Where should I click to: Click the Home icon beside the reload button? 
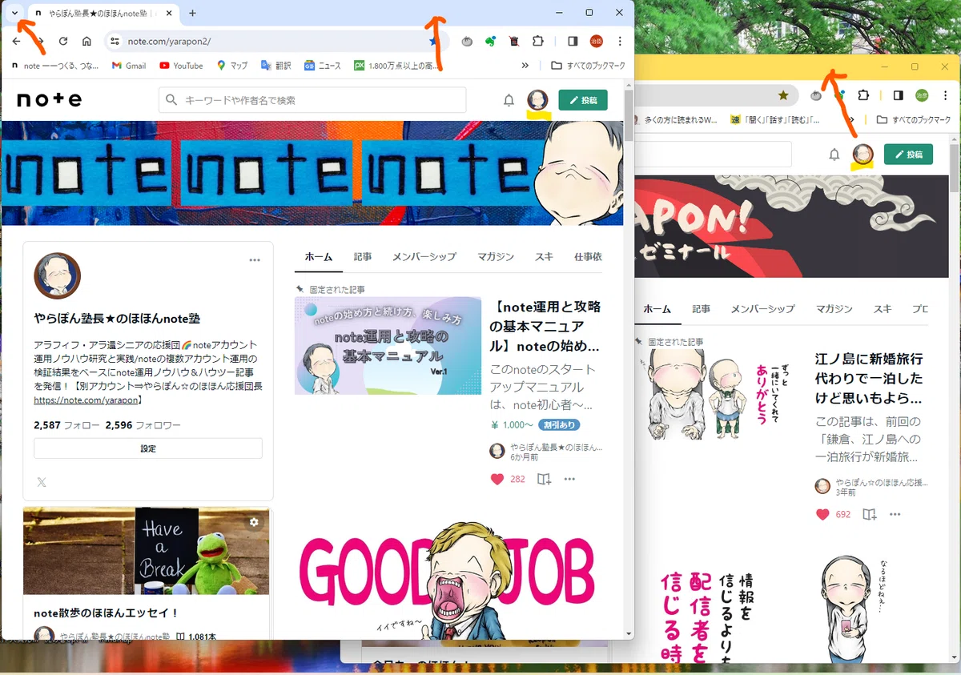(86, 41)
